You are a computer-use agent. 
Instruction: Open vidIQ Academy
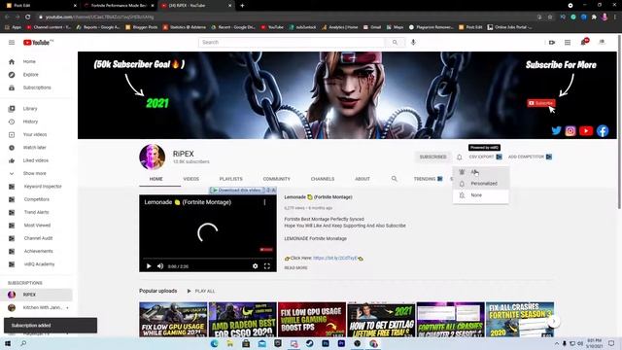[39, 264]
